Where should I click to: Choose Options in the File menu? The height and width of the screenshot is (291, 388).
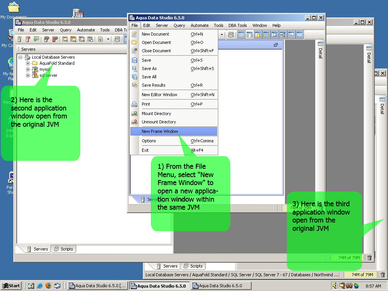coord(174,141)
